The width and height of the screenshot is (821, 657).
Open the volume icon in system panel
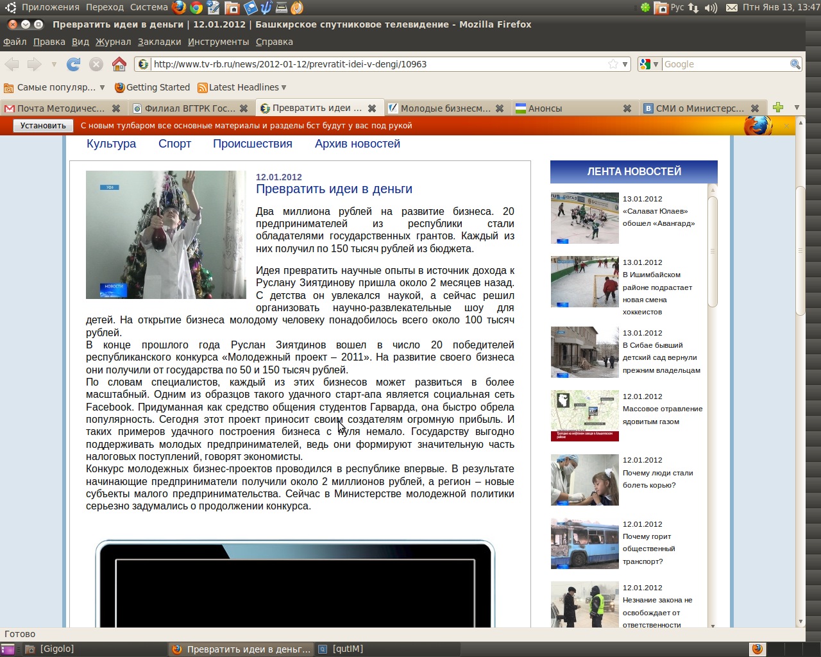pyautogui.click(x=711, y=8)
